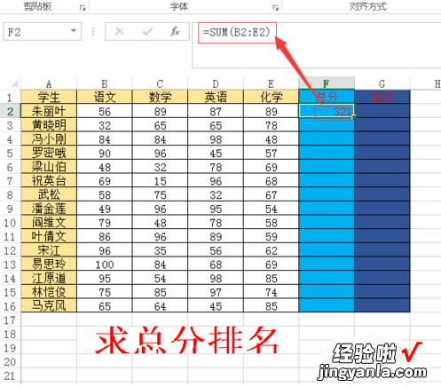Select column C header
Image resolution: width=441 pixels, height=387 pixels.
(160, 83)
